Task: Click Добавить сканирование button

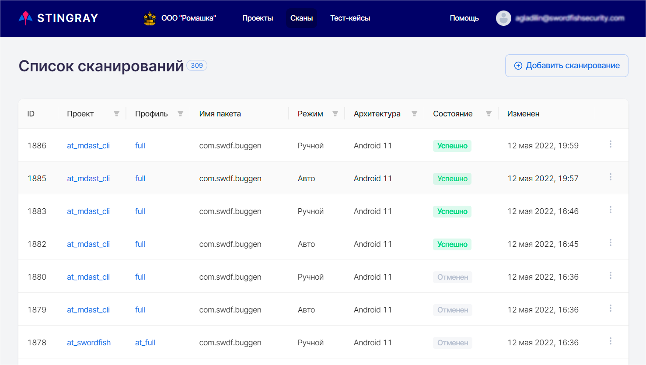Action: click(x=567, y=66)
